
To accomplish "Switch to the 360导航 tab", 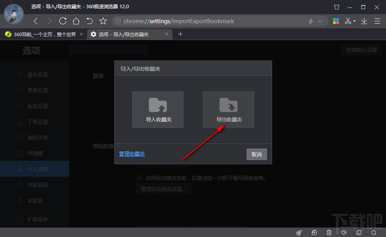I will 44,35.
